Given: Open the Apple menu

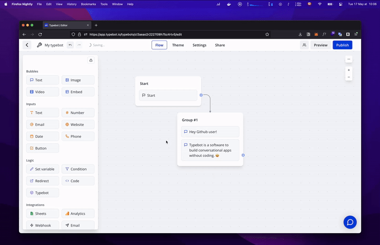Looking at the screenshot, I should (6, 4).
